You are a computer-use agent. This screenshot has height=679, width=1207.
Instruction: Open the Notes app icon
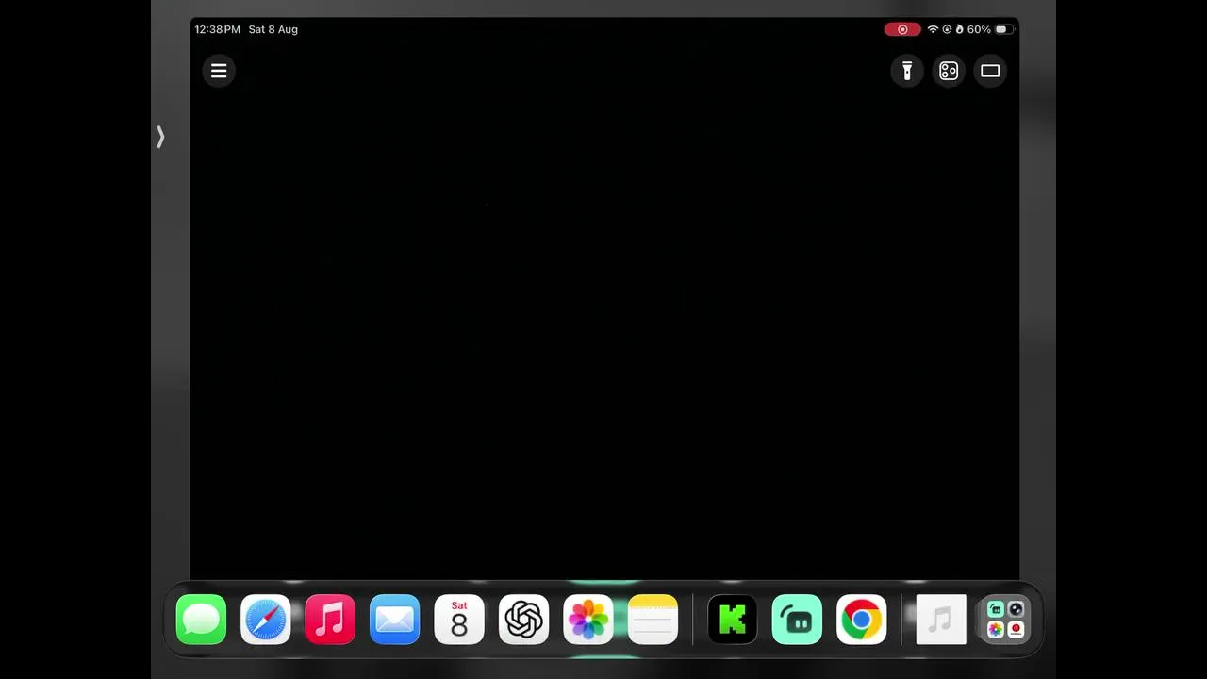(x=653, y=620)
